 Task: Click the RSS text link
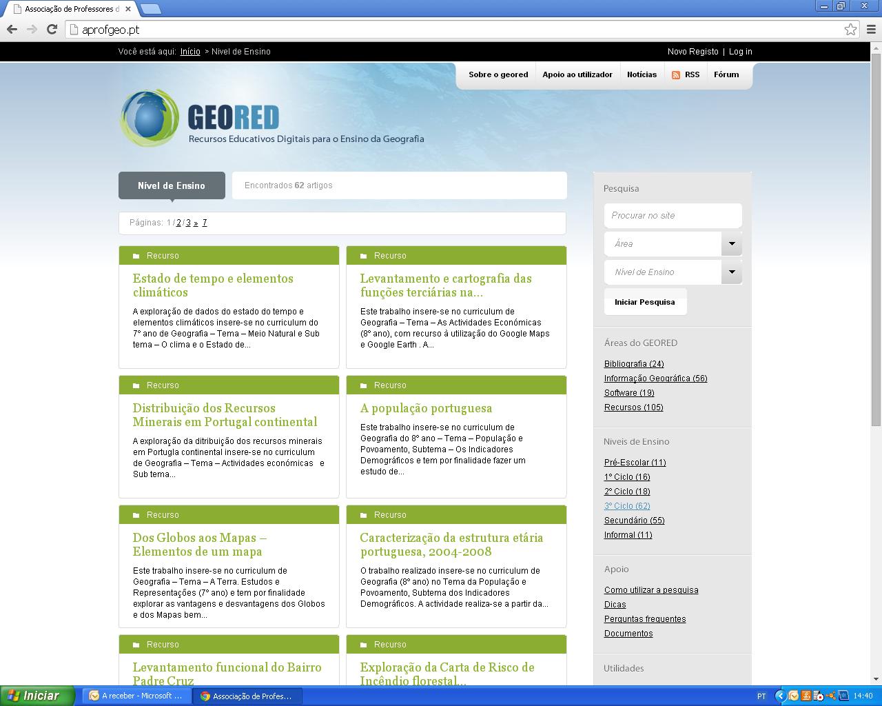point(693,74)
